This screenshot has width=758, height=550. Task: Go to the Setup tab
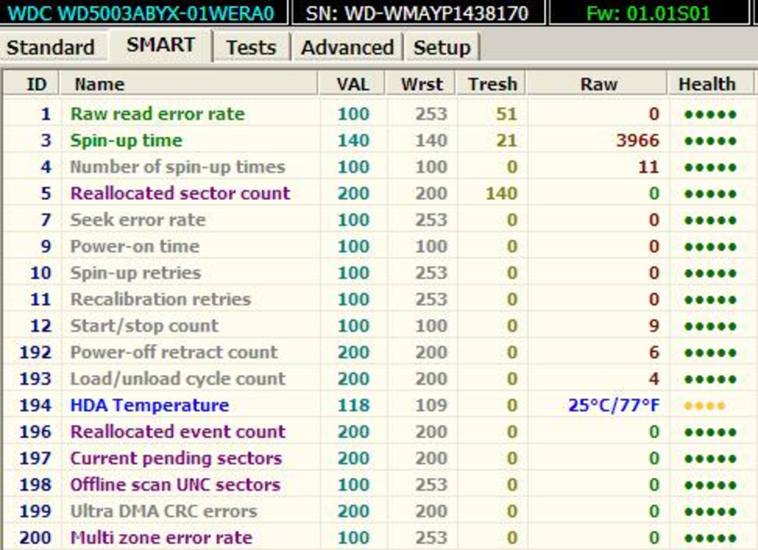[442, 47]
